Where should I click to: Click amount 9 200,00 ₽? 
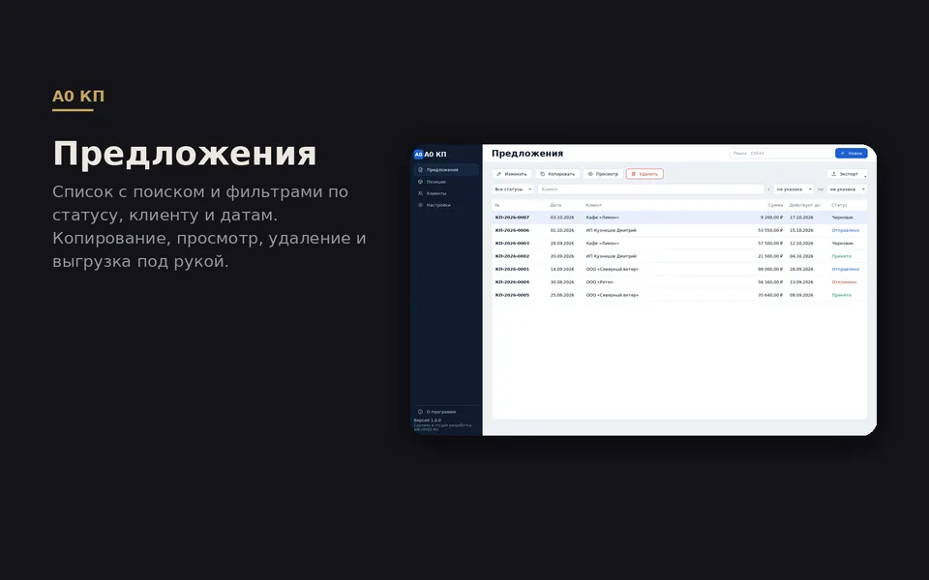(x=772, y=217)
